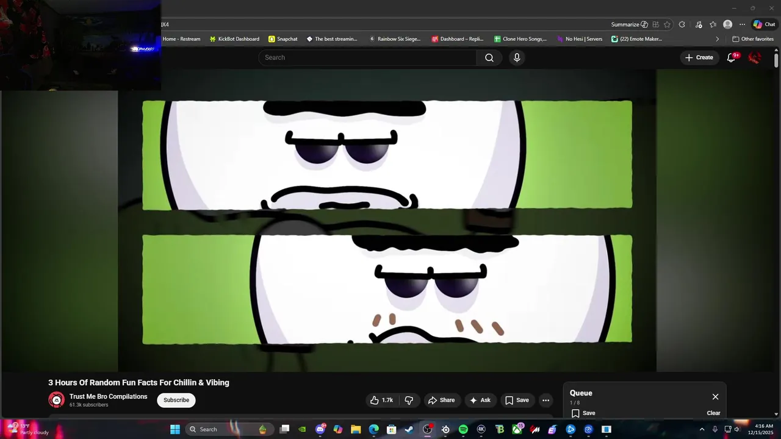Open YouTube notifications bell

[x=732, y=57]
